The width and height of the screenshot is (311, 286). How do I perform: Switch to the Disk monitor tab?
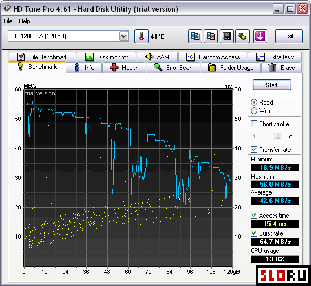tap(106, 57)
